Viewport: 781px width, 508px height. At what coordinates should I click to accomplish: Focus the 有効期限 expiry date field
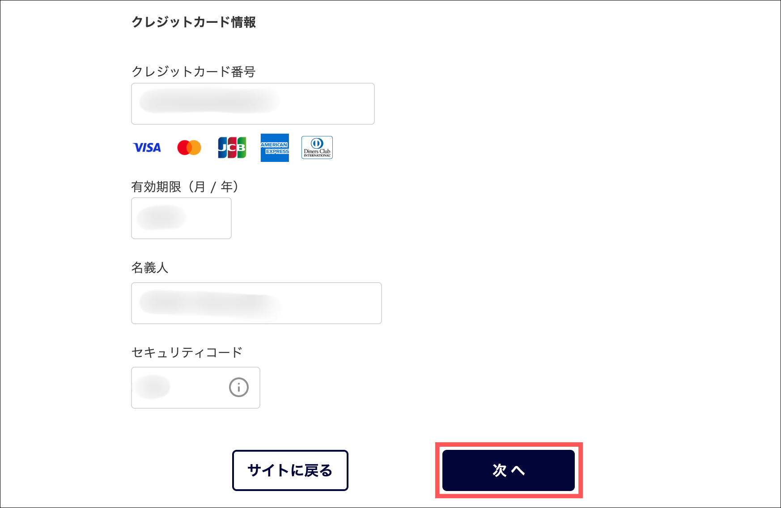click(181, 218)
